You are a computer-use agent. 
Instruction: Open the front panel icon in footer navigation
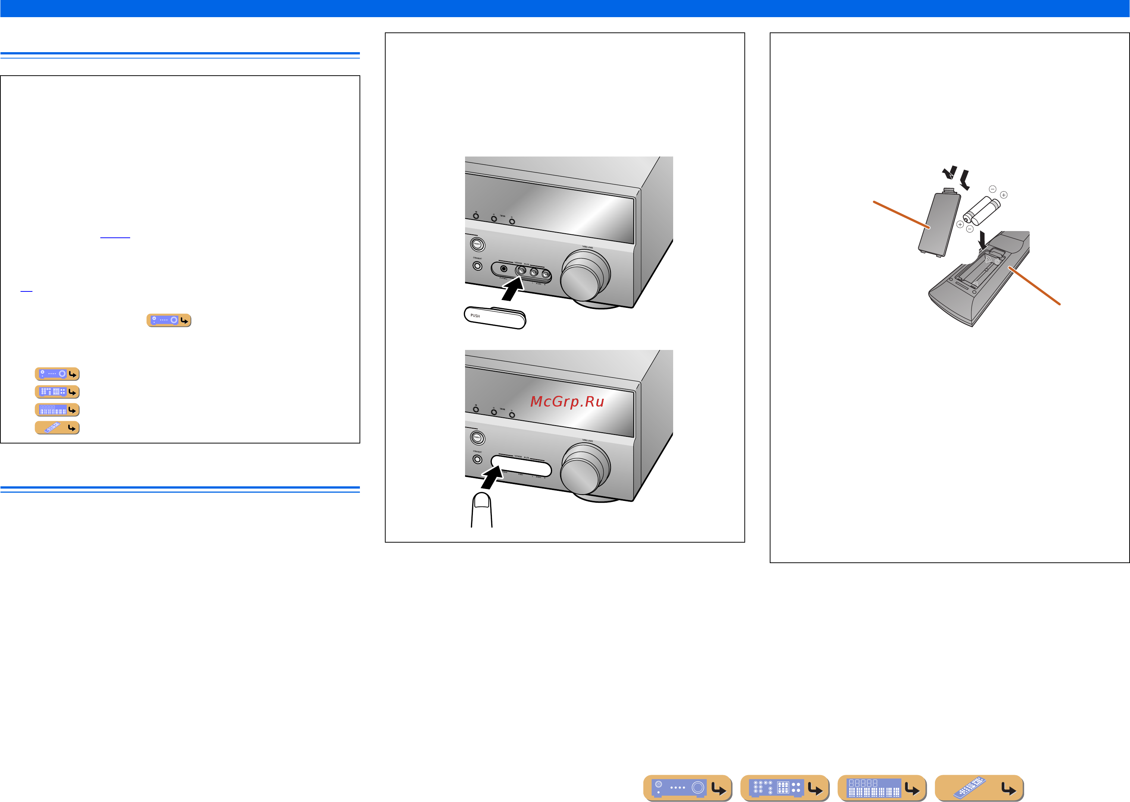(687, 787)
